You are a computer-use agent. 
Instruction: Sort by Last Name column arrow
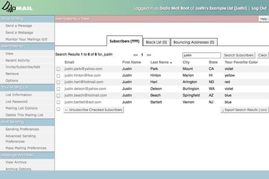[x=171, y=63]
